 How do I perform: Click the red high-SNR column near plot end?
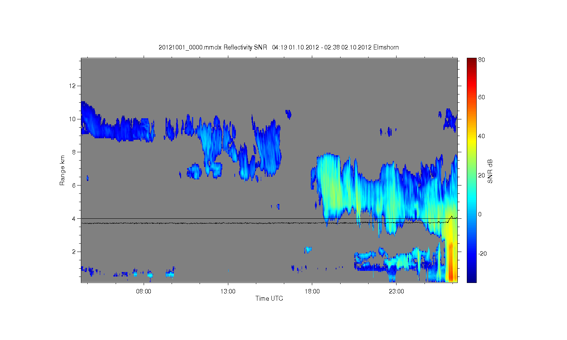pos(451,261)
